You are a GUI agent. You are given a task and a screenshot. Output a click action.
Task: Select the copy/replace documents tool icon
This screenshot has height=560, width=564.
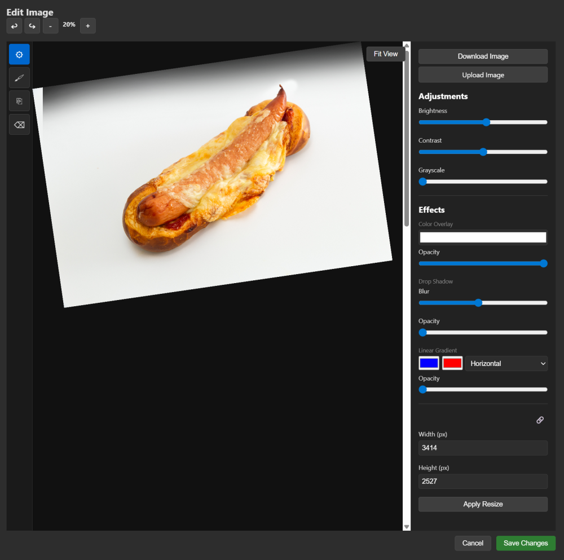pos(19,101)
